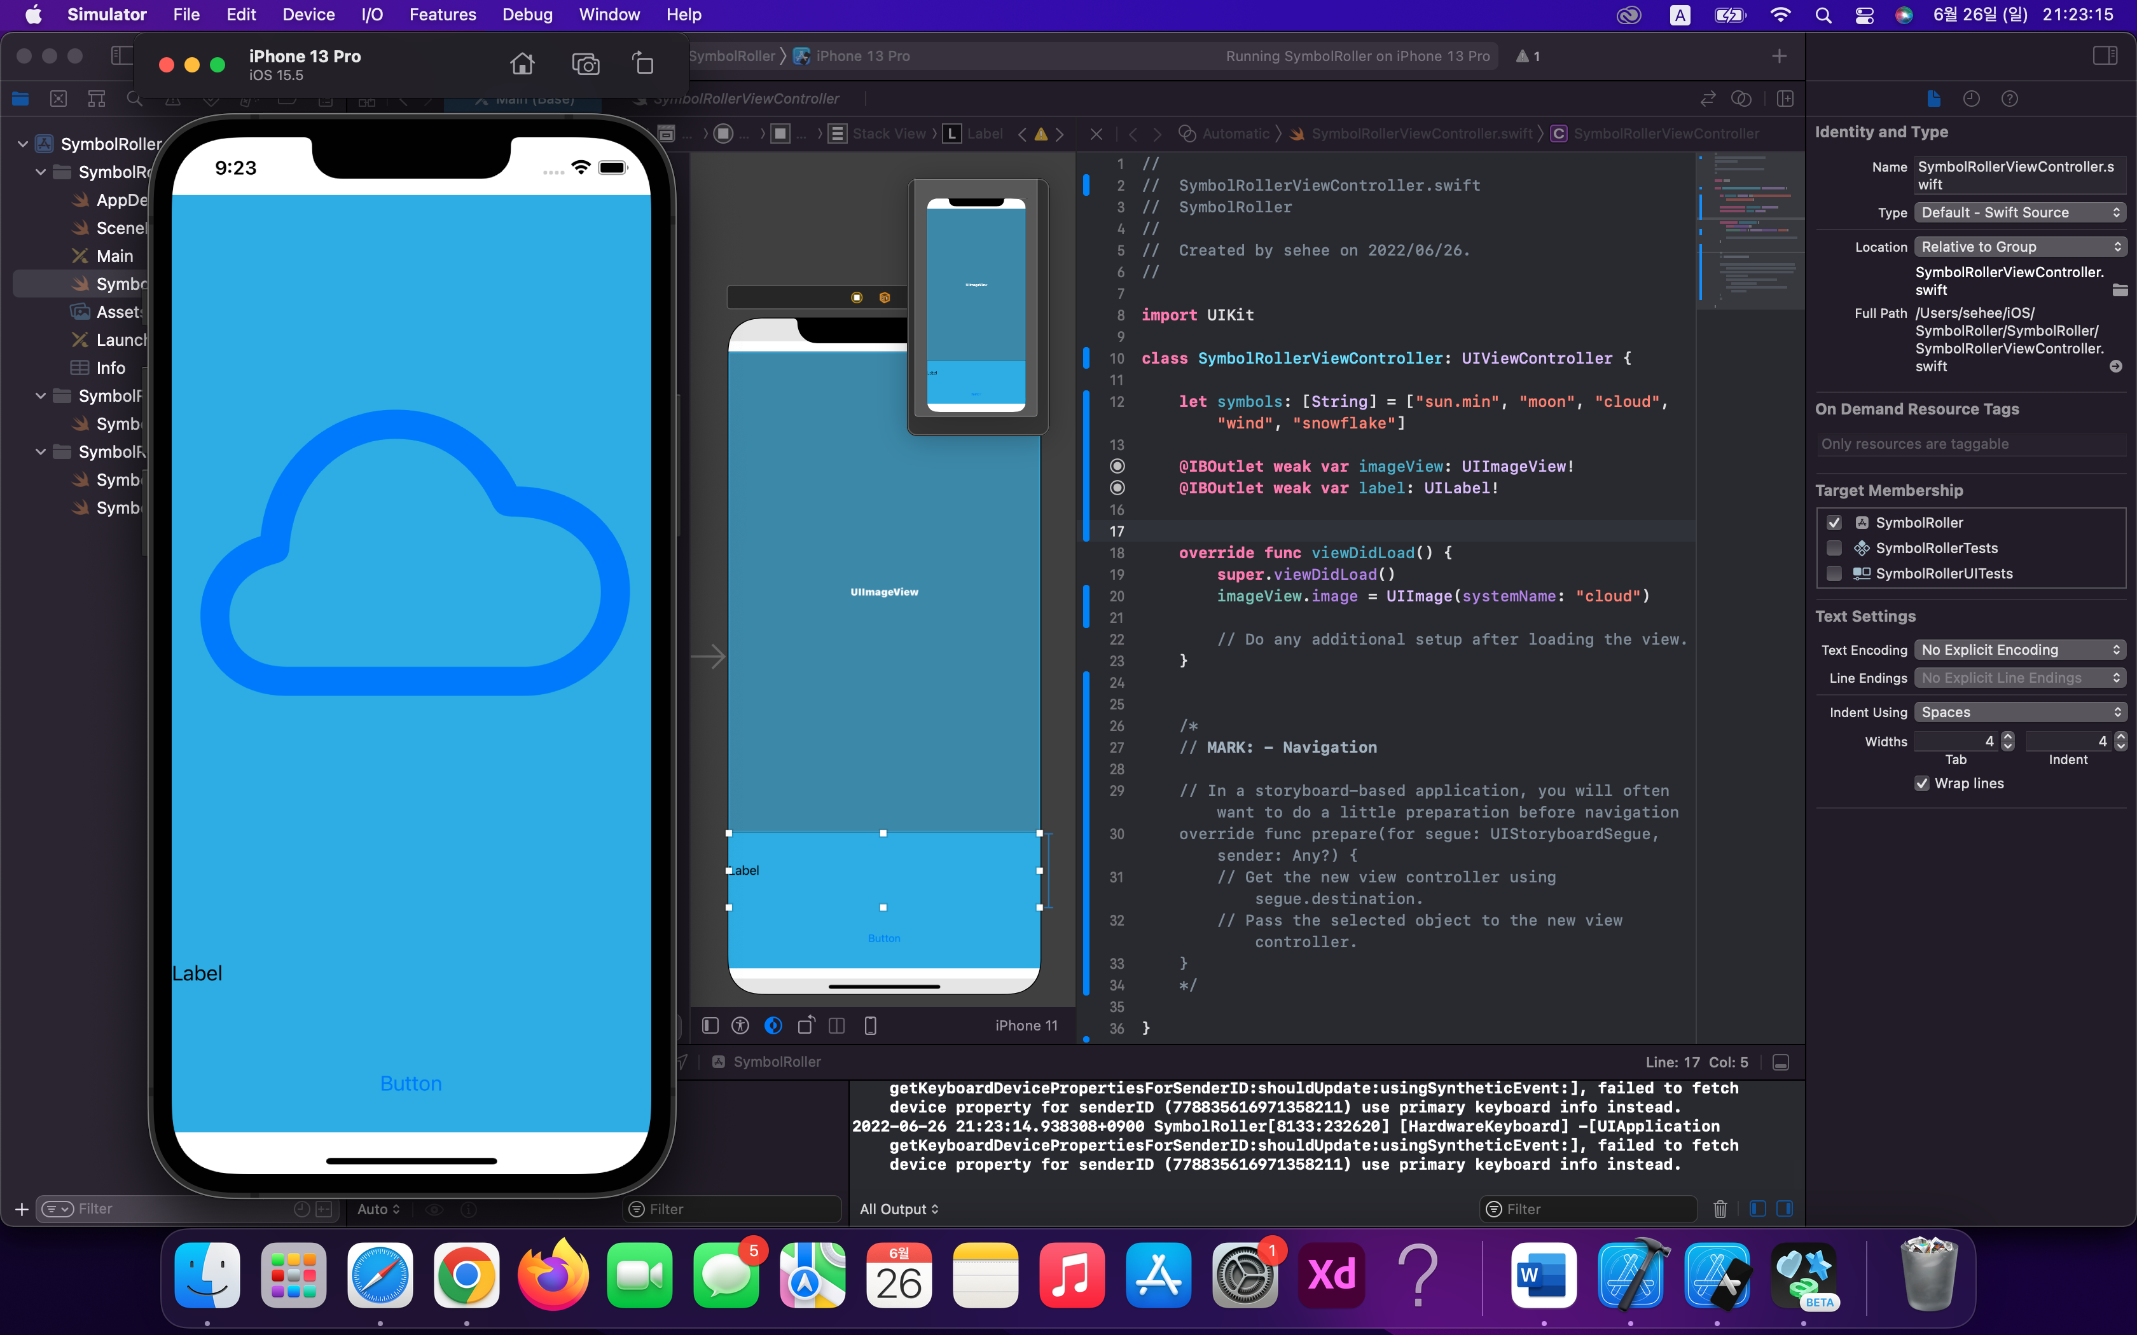Click the Add editor plus icon
The image size is (2137, 1335).
[x=1780, y=57]
